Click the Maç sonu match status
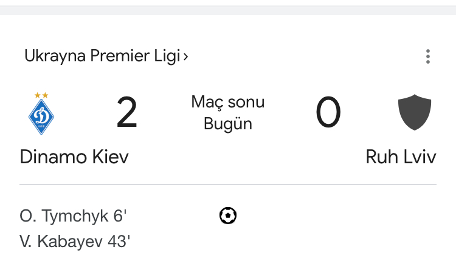456x261 pixels. tap(228, 102)
